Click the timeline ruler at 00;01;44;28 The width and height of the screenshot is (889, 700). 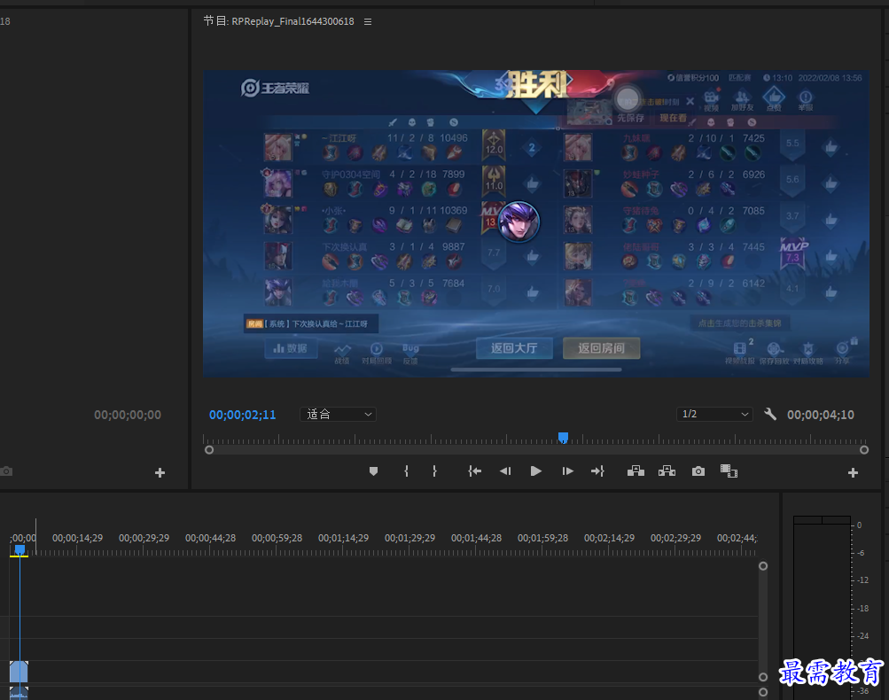476,538
